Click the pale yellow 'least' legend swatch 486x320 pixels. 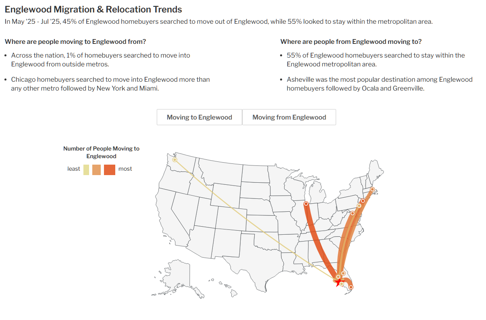86,169
